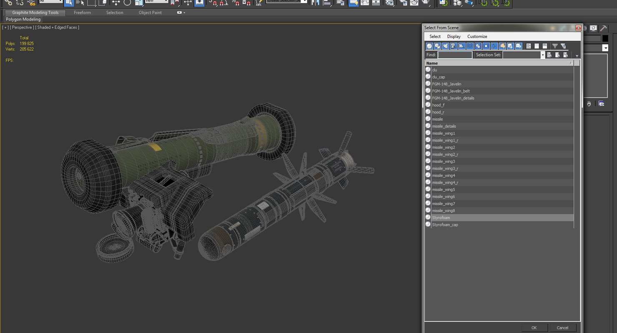Open the Reference Coordinate System View dropdown
The width and height of the screenshot is (617, 333).
(156, 1)
